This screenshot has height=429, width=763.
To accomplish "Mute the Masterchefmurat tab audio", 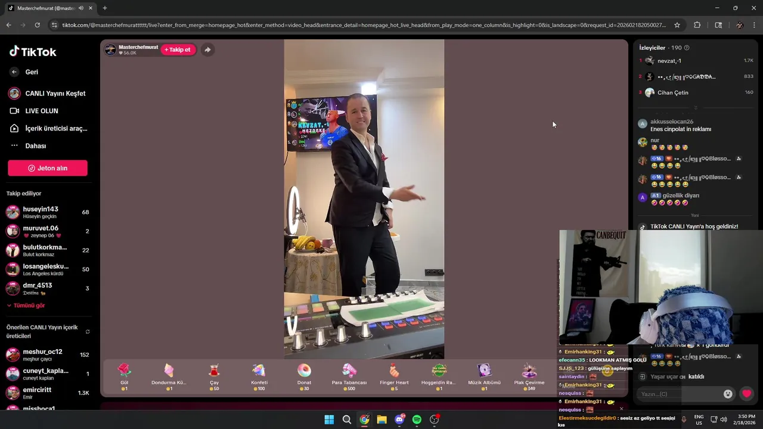I will pyautogui.click(x=81, y=8).
